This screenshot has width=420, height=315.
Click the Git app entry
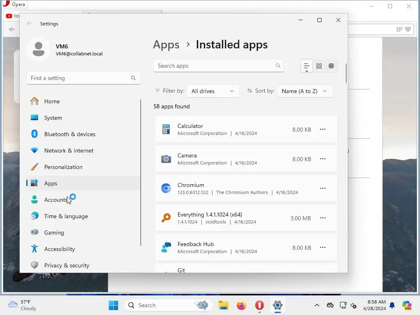[246, 268]
